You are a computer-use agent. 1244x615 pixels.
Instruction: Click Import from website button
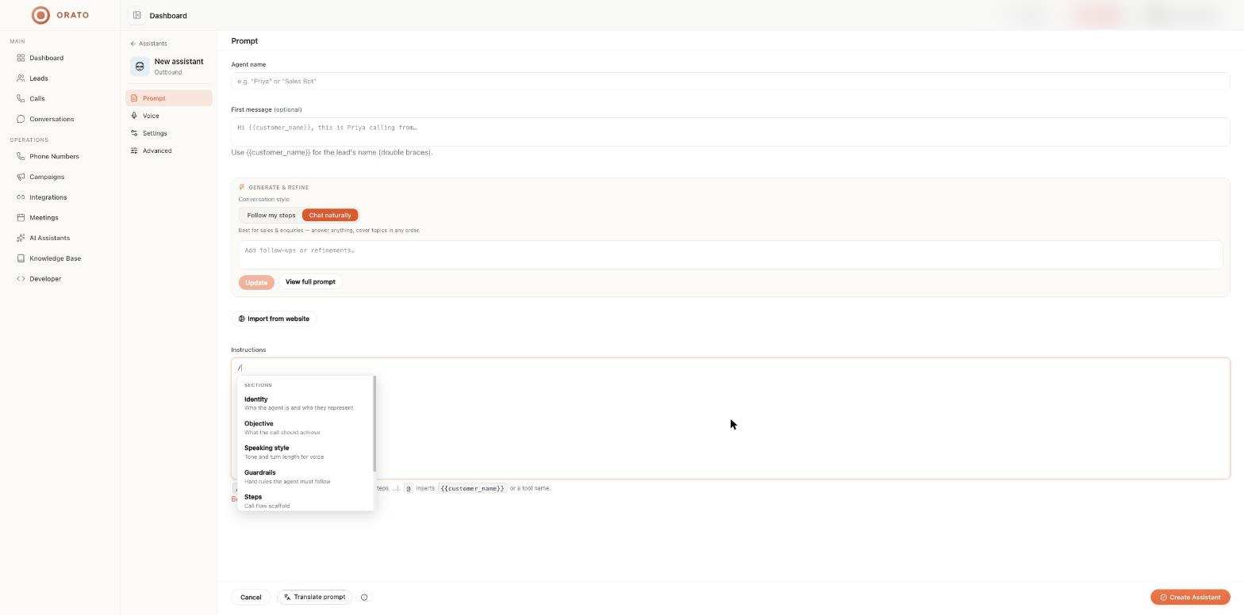(274, 319)
